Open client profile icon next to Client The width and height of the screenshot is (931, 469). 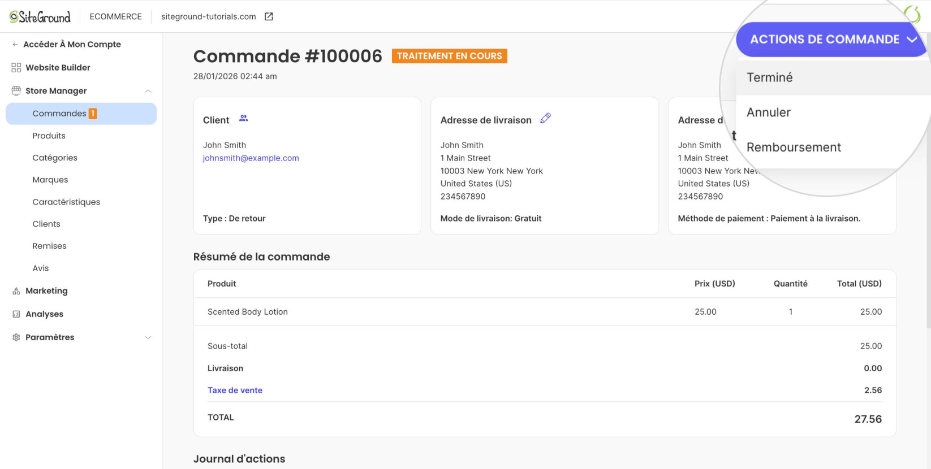[243, 118]
